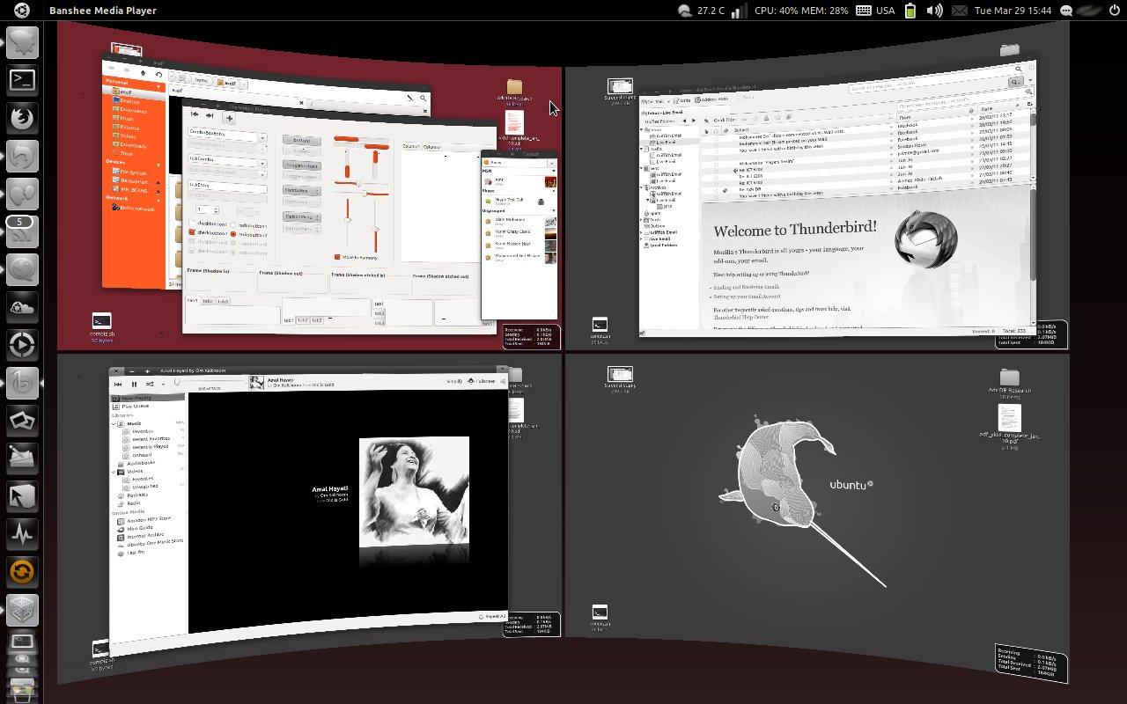
Task: Click GtkEntry text field in Widget Factory
Action: [228, 186]
